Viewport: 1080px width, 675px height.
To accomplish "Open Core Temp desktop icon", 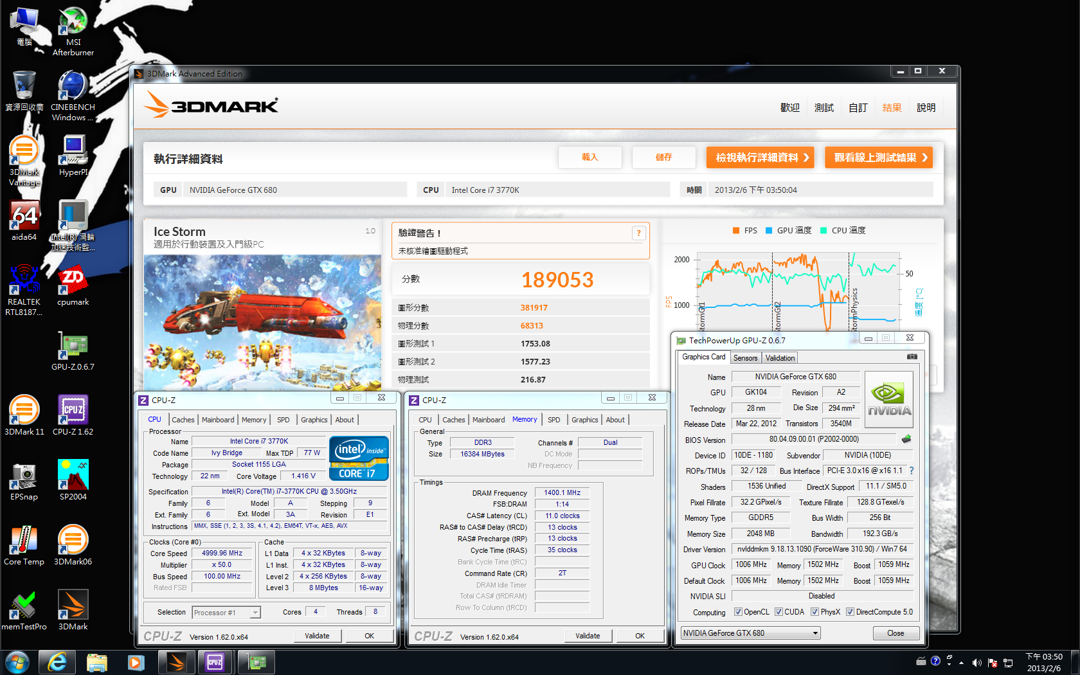I will [24, 545].
